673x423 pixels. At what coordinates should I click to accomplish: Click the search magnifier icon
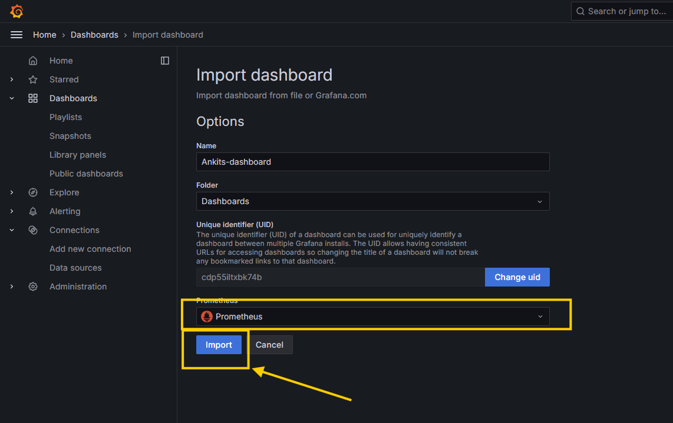tap(580, 11)
